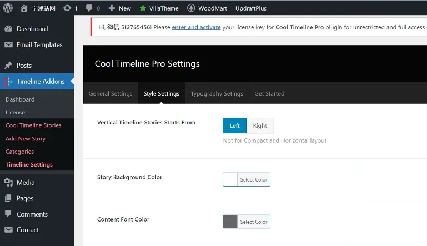
Task: Switch to the Typography Settings tab
Action: coord(217,93)
